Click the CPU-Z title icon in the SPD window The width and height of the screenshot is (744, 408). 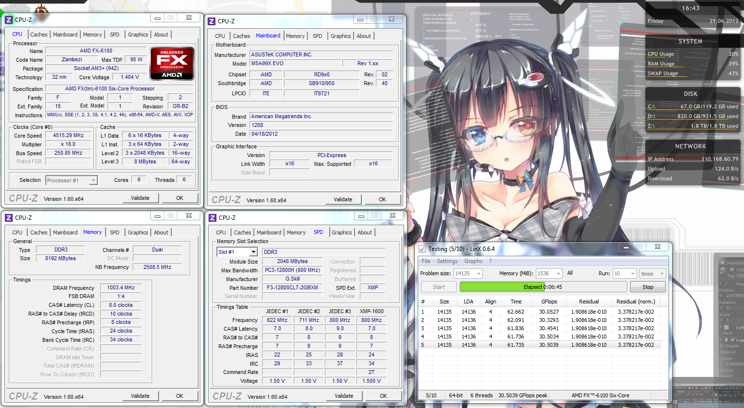213,217
